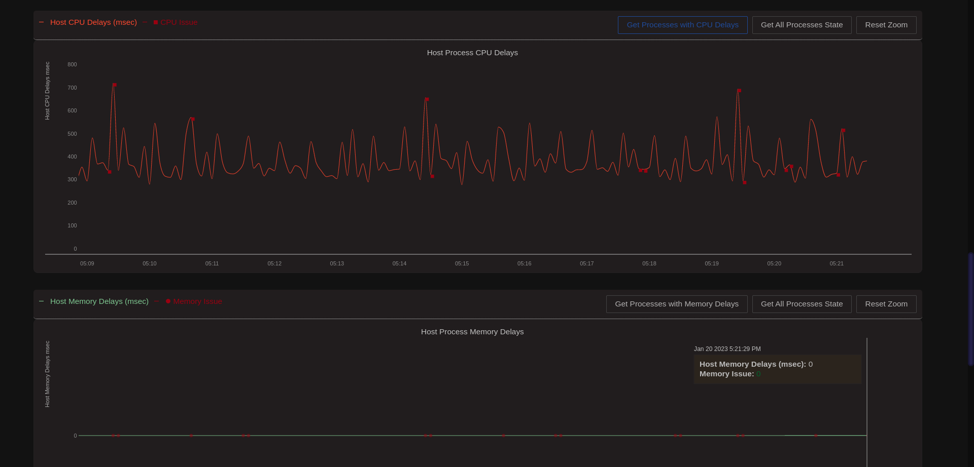Toggle Memory Issue legend series

[x=197, y=301]
